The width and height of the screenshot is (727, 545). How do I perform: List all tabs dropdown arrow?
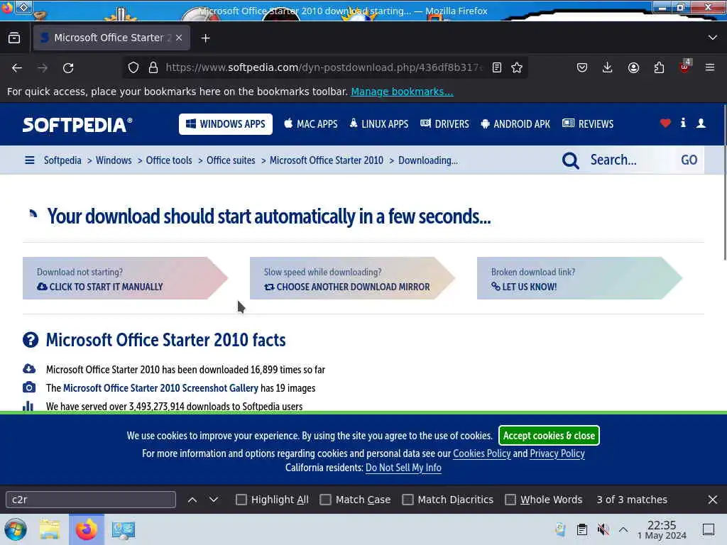click(713, 38)
